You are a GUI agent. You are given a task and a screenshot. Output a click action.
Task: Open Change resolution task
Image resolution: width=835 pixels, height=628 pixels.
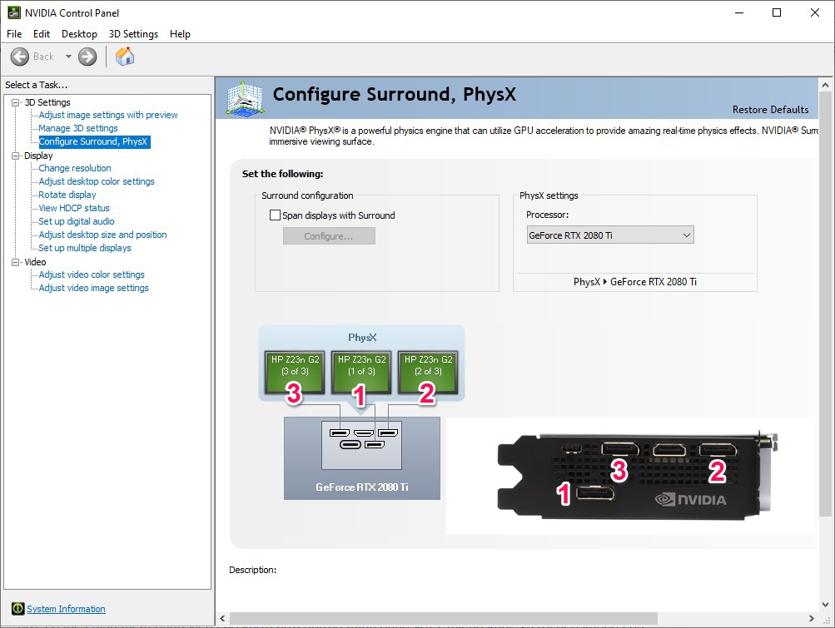(x=75, y=168)
